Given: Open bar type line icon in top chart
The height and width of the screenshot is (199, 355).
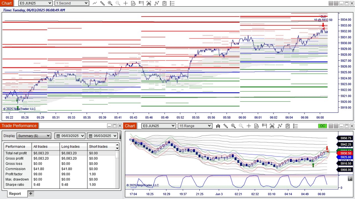Looking at the screenshot, I should 95,3.
